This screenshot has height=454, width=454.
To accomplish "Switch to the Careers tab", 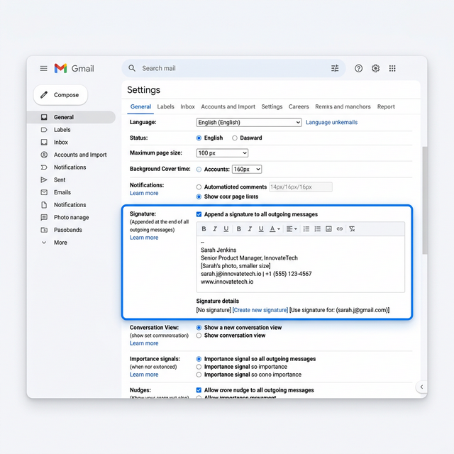I will [299, 106].
